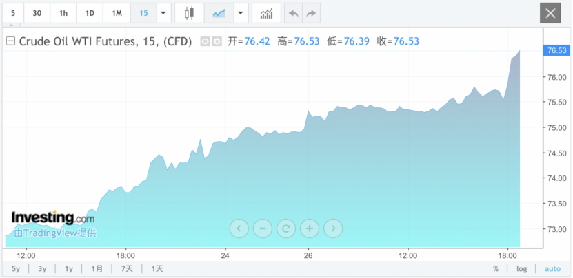Zoom out with the minus button
The height and width of the screenshot is (278, 573).
pyautogui.click(x=263, y=228)
